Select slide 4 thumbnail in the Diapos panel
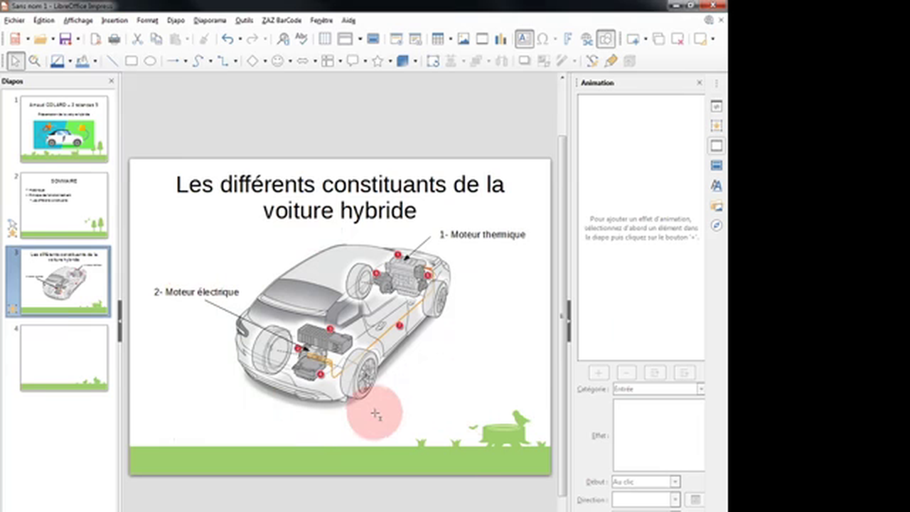 coord(64,358)
